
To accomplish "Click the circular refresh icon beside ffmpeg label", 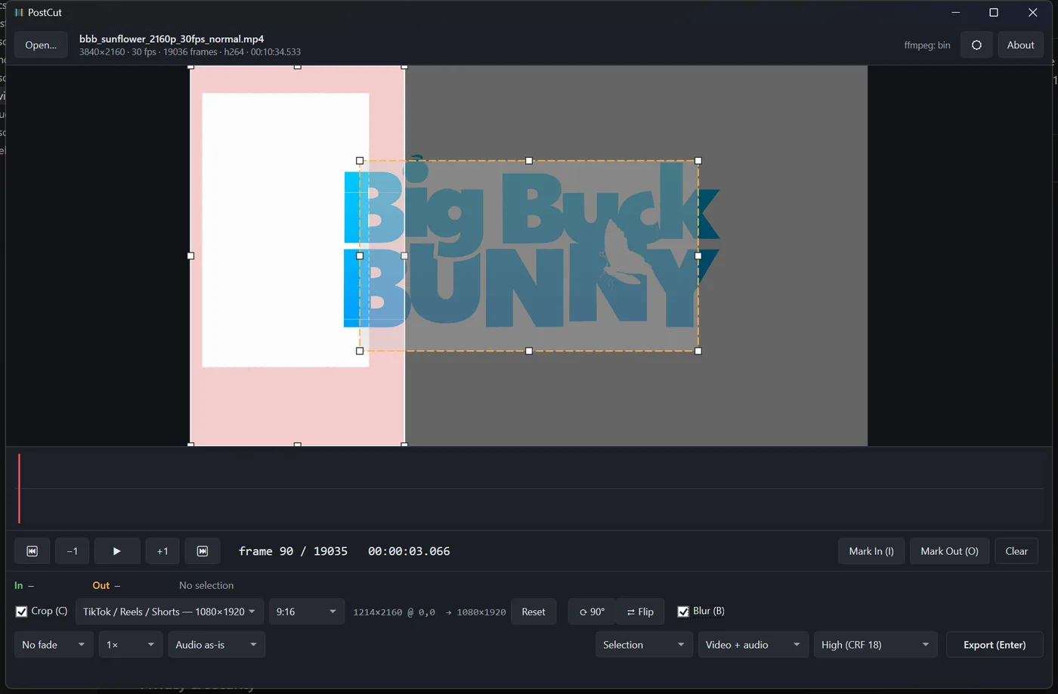I will click(976, 45).
